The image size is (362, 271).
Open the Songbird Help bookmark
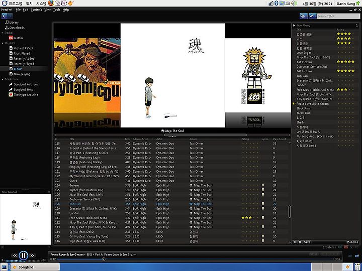pos(21,89)
